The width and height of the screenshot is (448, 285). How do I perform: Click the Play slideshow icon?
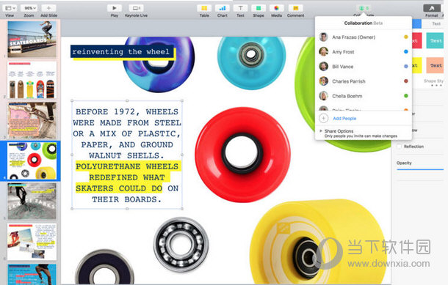[x=115, y=8]
